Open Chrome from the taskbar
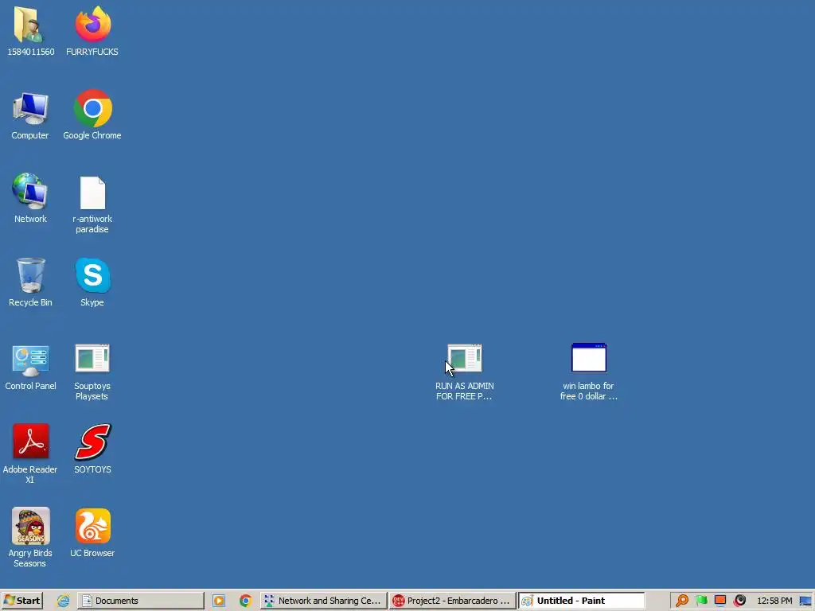The image size is (815, 611). [x=245, y=601]
